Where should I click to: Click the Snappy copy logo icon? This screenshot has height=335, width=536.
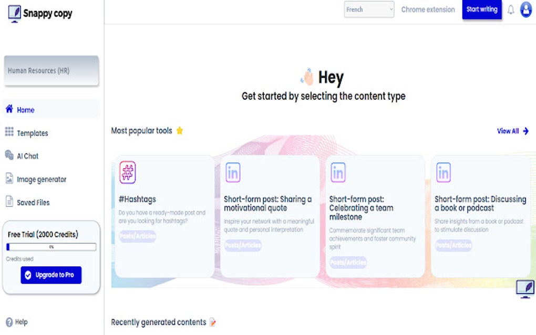[15, 14]
